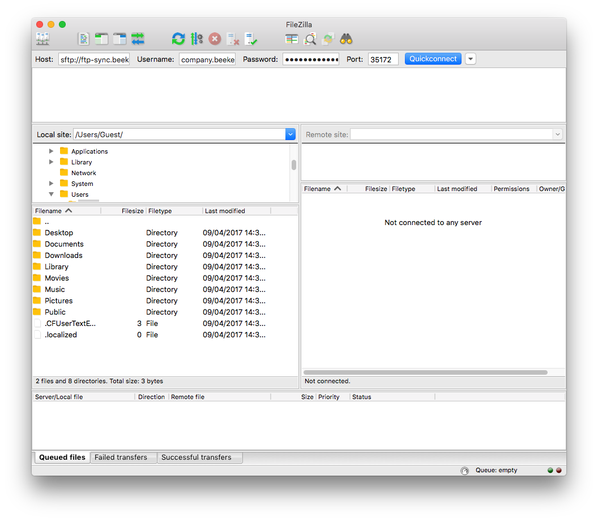
Task: Cancel the current operation
Action: 215,39
